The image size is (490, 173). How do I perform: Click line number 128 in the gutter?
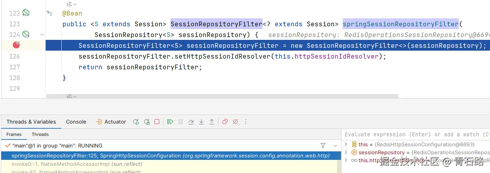pyautogui.click(x=14, y=78)
